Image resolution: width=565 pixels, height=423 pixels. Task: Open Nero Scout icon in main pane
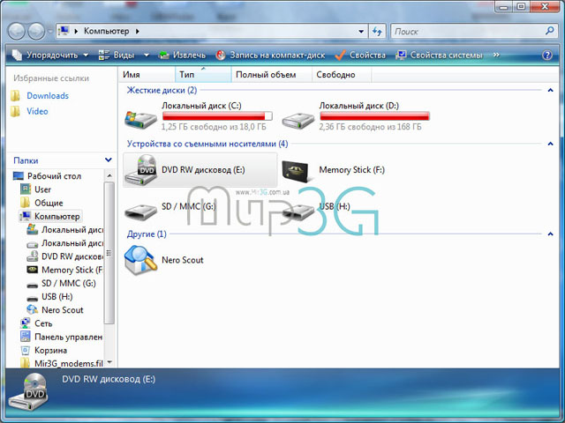click(140, 260)
